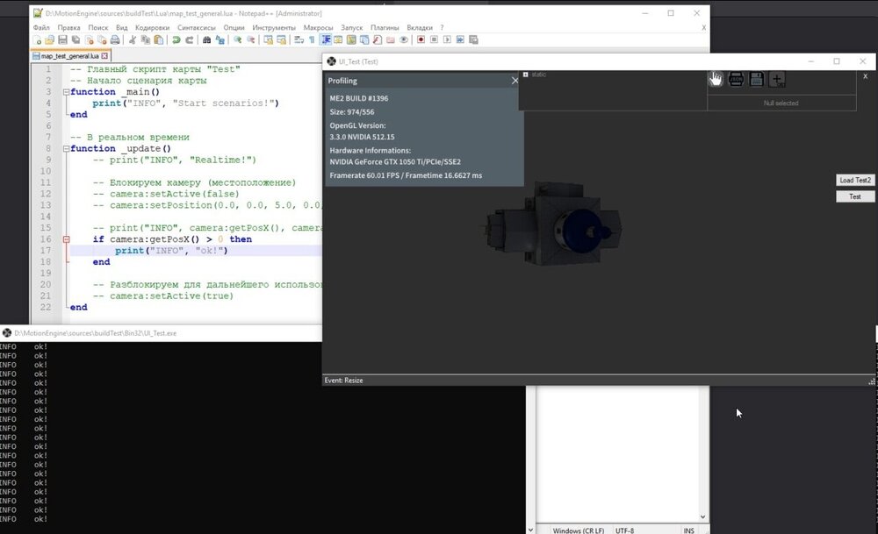
Task: Click the green Undo arrow icon
Action: [x=176, y=40]
